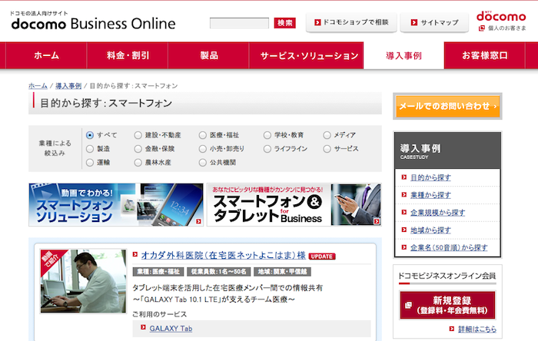Click the 従業員数:1名〜50名 tag
The width and height of the screenshot is (538, 341).
coord(218,272)
